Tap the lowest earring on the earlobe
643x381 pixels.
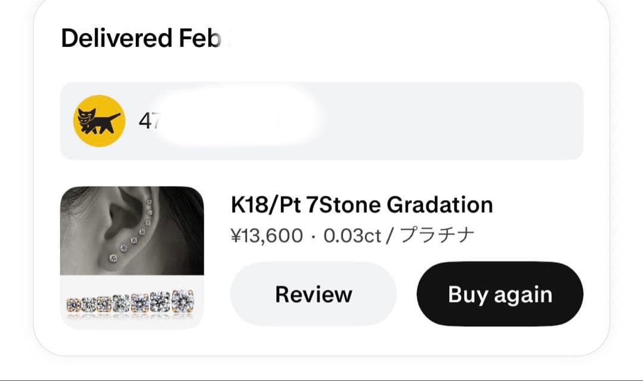(113, 257)
